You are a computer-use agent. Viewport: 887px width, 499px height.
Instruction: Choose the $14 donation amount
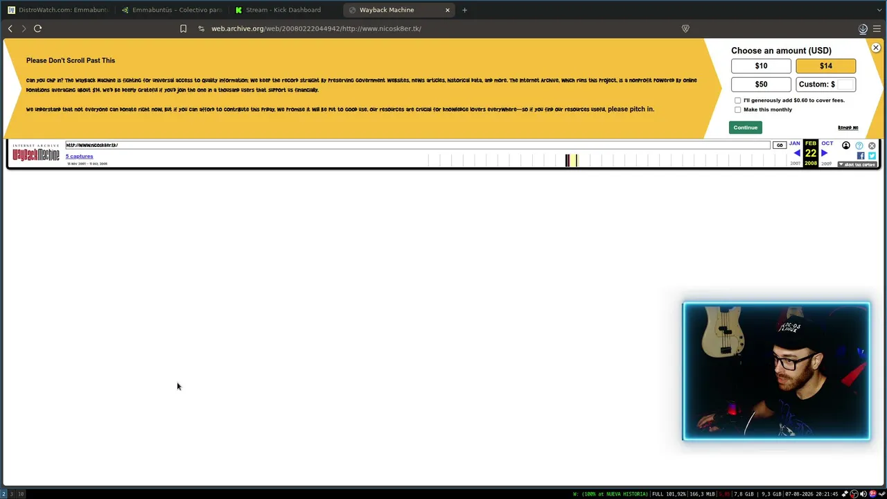pos(825,66)
